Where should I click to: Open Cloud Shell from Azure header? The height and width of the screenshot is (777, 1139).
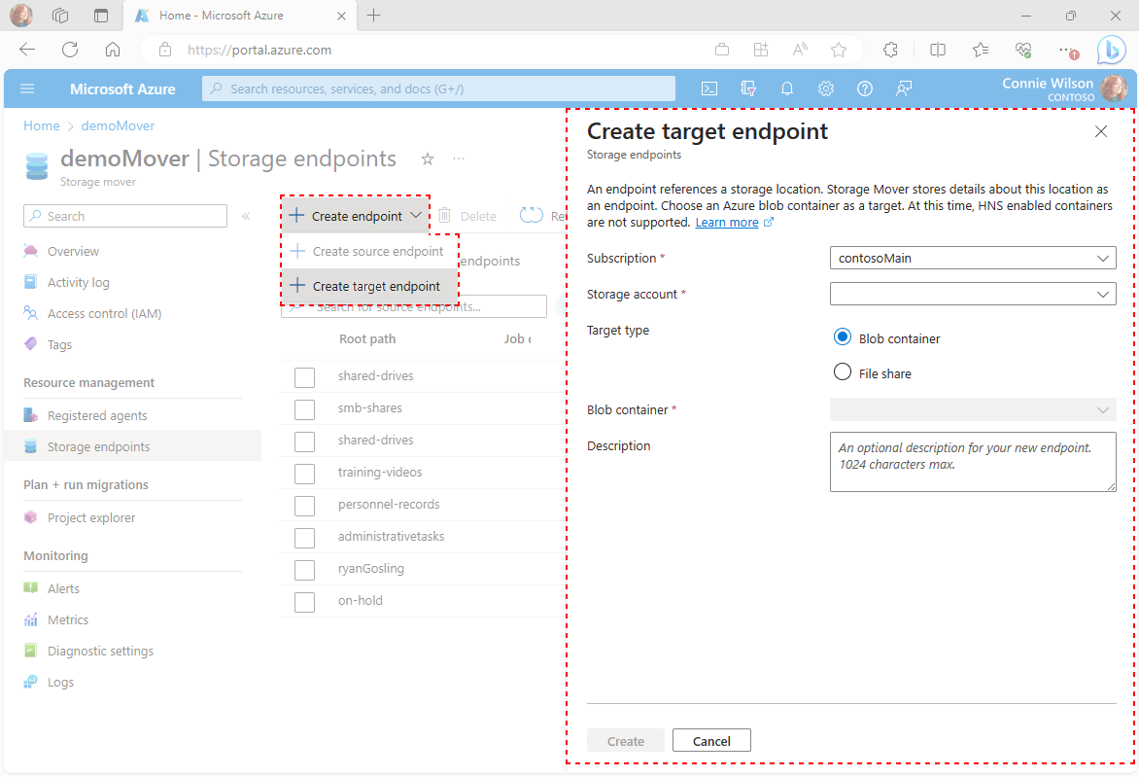[709, 88]
